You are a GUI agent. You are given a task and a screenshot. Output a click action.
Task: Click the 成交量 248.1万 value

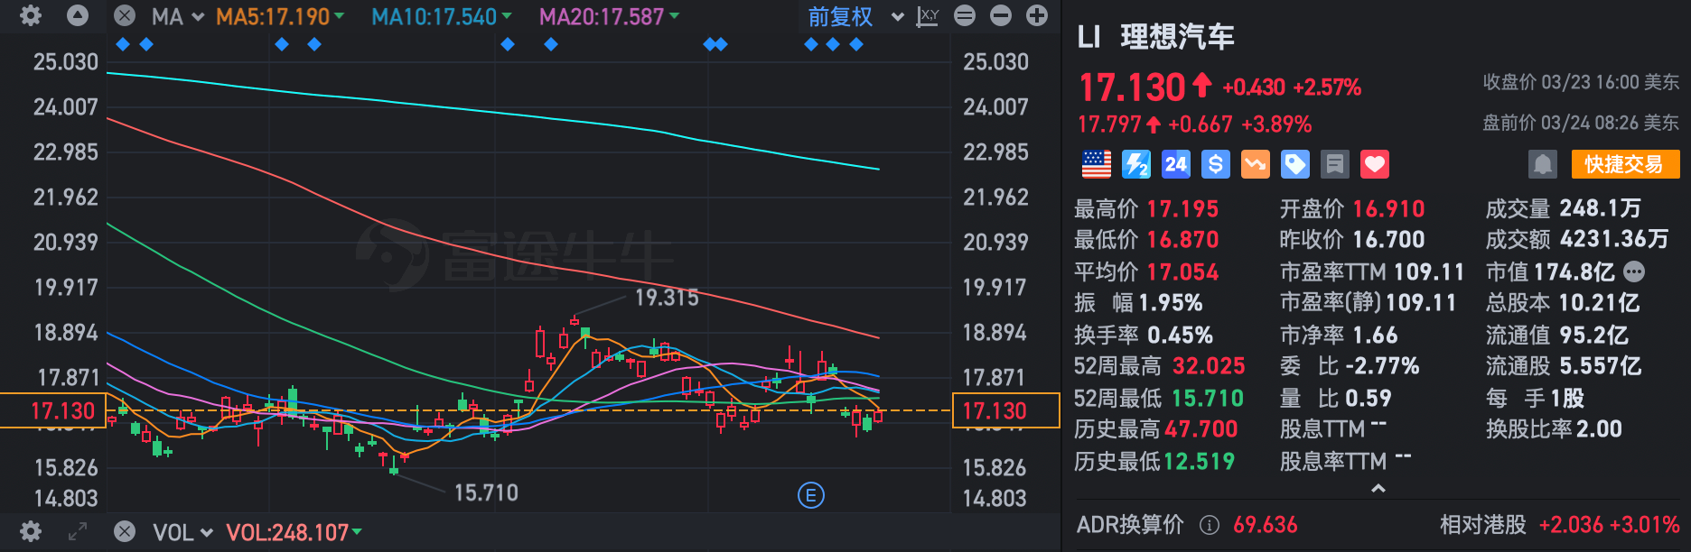pyautogui.click(x=1601, y=208)
